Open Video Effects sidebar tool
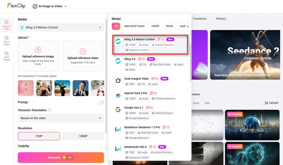The image size is (283, 165). (x=7, y=55)
